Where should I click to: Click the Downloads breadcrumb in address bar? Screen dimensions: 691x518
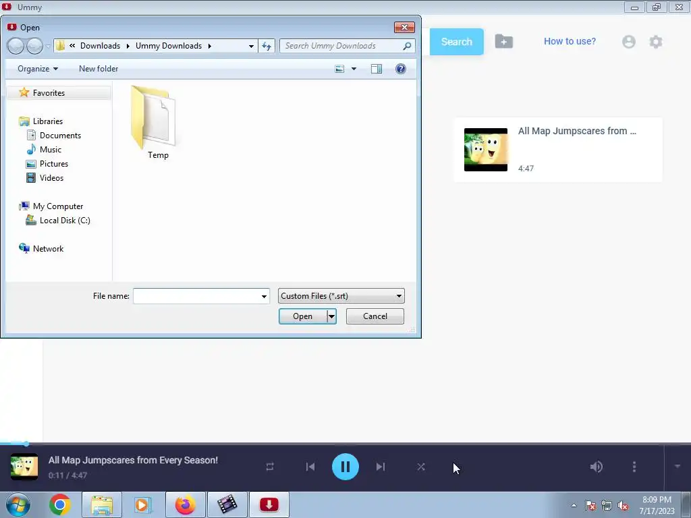click(100, 46)
